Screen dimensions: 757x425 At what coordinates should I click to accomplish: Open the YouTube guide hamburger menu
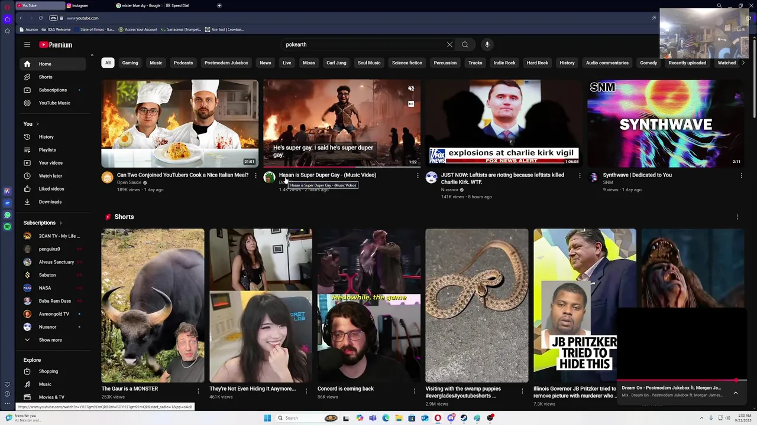27,44
